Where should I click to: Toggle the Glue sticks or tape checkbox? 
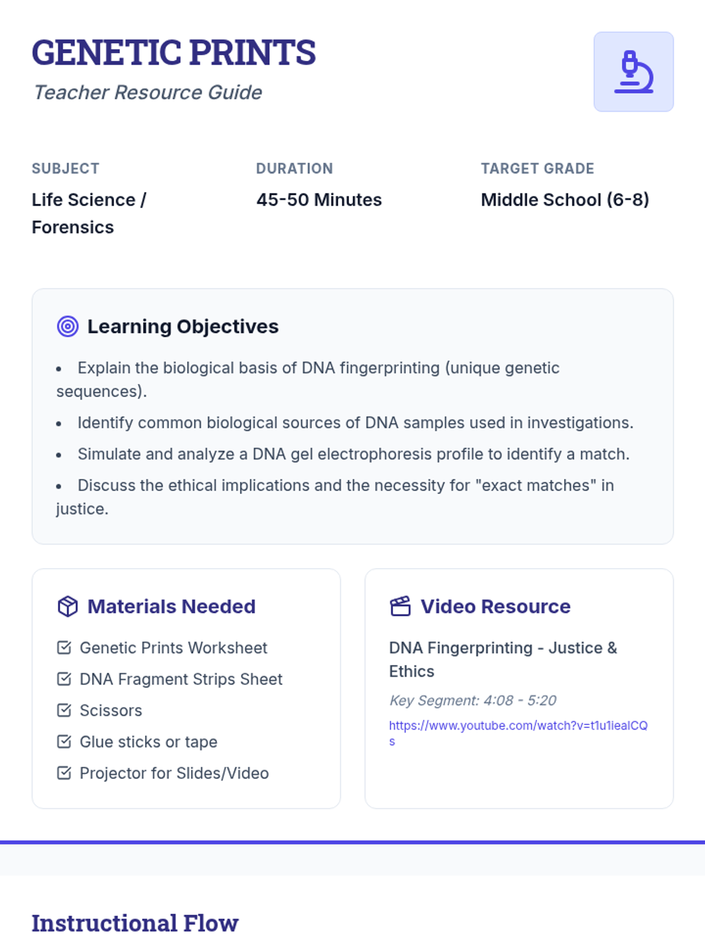click(x=64, y=741)
